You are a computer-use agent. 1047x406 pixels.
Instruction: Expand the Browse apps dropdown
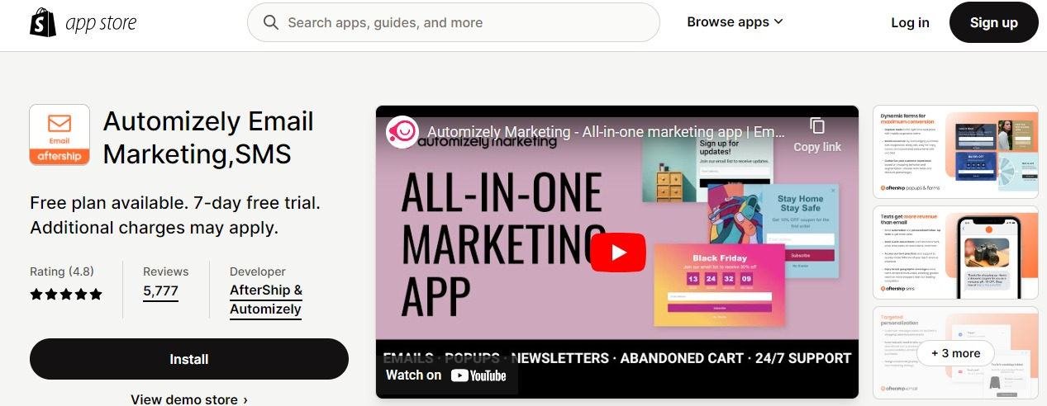[735, 22]
